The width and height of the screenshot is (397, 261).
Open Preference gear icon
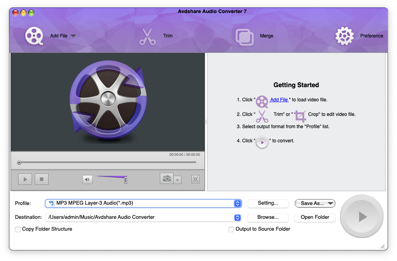[x=345, y=36]
